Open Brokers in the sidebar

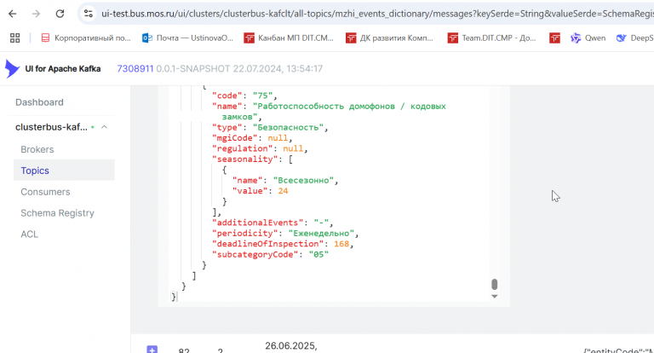click(x=37, y=149)
